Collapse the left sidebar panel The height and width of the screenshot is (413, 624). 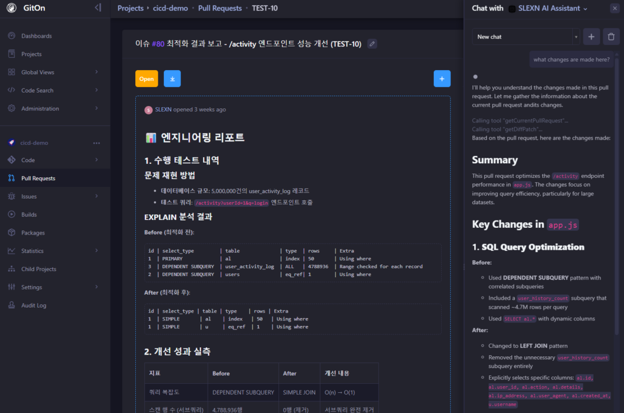98,8
